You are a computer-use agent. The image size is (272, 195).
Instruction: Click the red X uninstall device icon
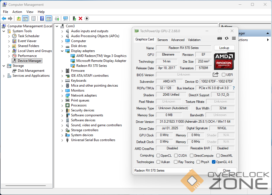80,18
